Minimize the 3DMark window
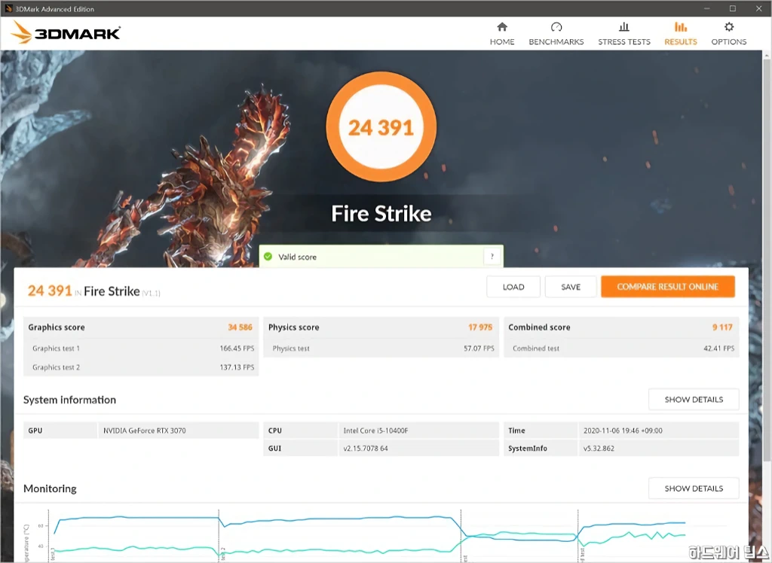The width and height of the screenshot is (772, 563). [x=707, y=8]
